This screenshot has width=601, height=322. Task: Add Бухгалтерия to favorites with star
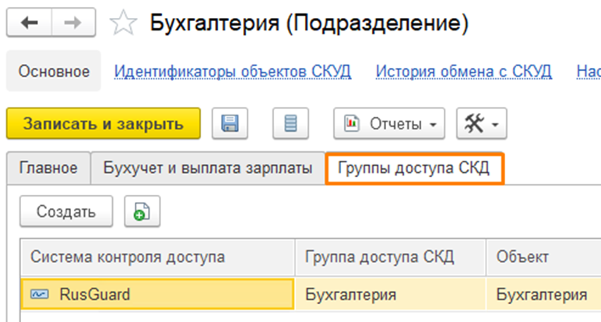(x=121, y=23)
